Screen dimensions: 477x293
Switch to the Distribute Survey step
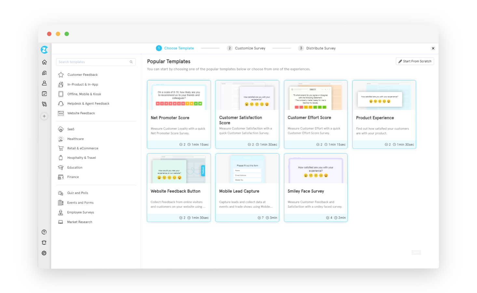tap(321, 48)
